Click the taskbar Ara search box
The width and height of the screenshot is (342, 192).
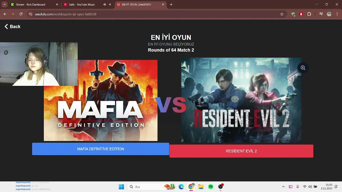151,187
